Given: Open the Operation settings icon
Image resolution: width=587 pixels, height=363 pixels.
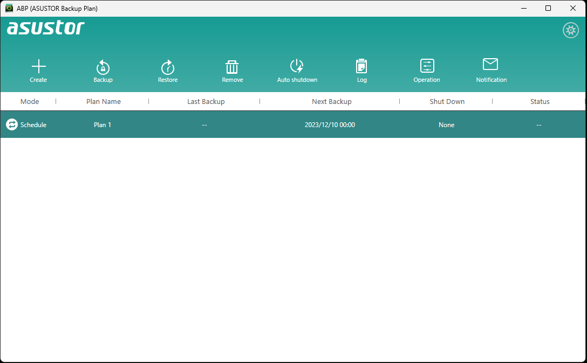Looking at the screenshot, I should [x=427, y=66].
